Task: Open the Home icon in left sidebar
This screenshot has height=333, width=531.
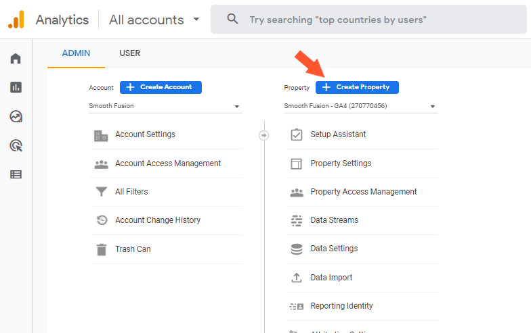Action: click(16, 59)
